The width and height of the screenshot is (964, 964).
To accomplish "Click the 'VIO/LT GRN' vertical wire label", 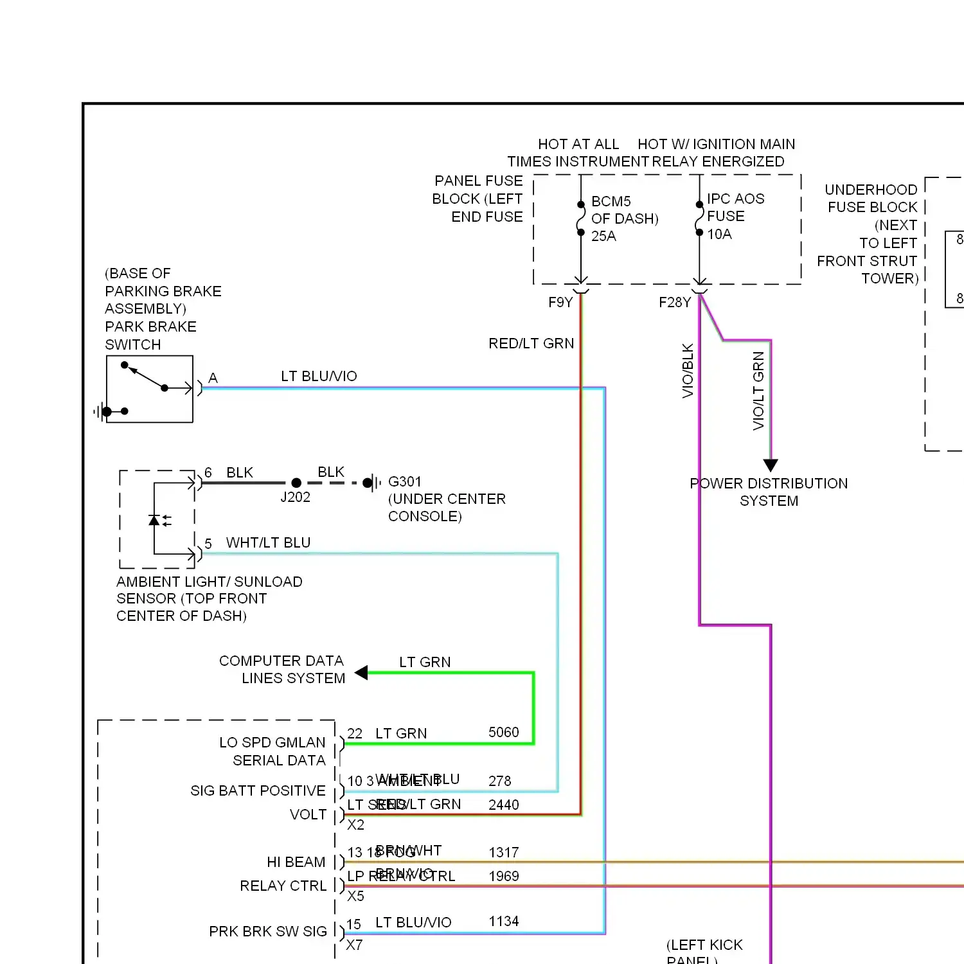I will 758,391.
